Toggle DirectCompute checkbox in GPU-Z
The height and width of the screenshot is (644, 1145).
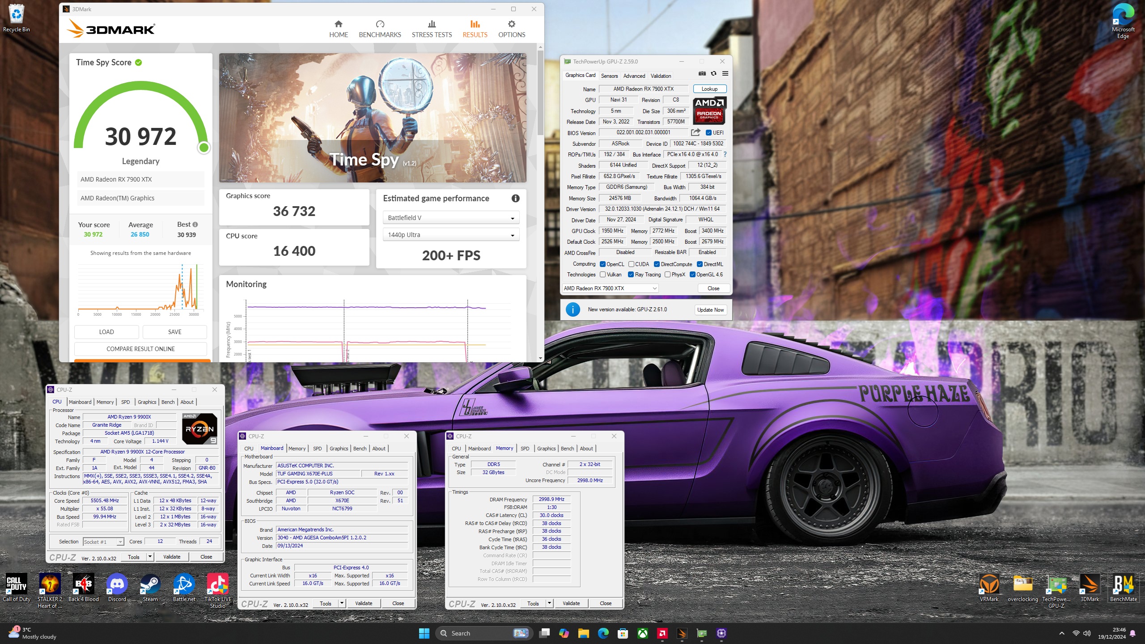657,264
